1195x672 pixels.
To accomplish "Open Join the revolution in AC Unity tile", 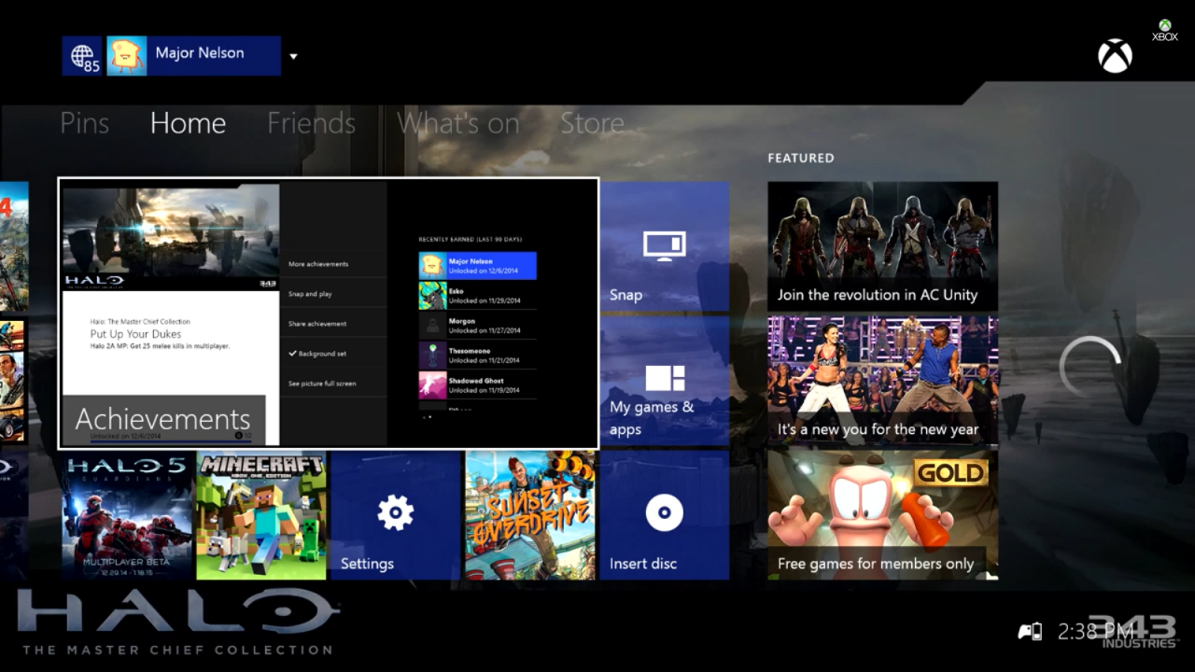I will 883,246.
